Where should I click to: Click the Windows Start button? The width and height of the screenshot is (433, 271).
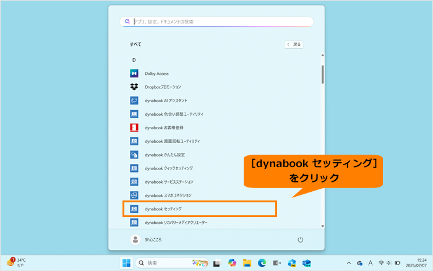pos(126,263)
